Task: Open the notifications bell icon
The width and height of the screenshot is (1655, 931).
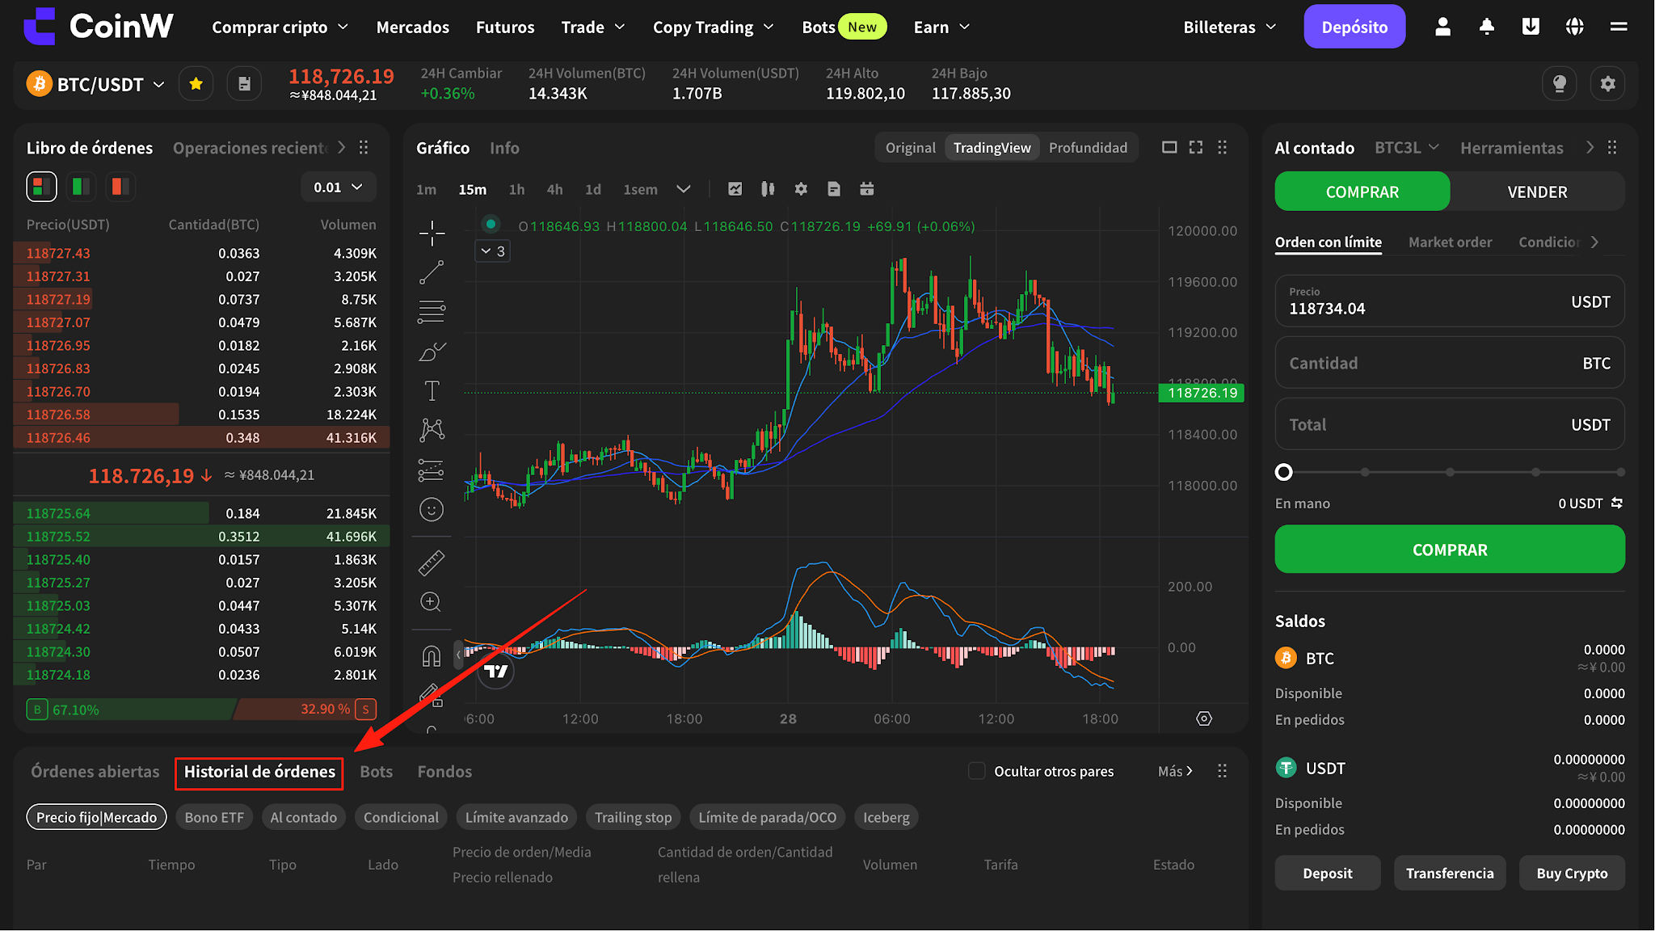Action: click(1486, 27)
